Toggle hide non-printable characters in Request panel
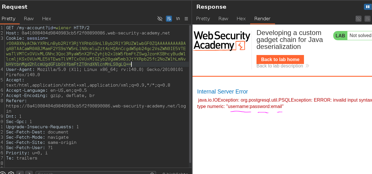The image size is (372, 174). 160,19
